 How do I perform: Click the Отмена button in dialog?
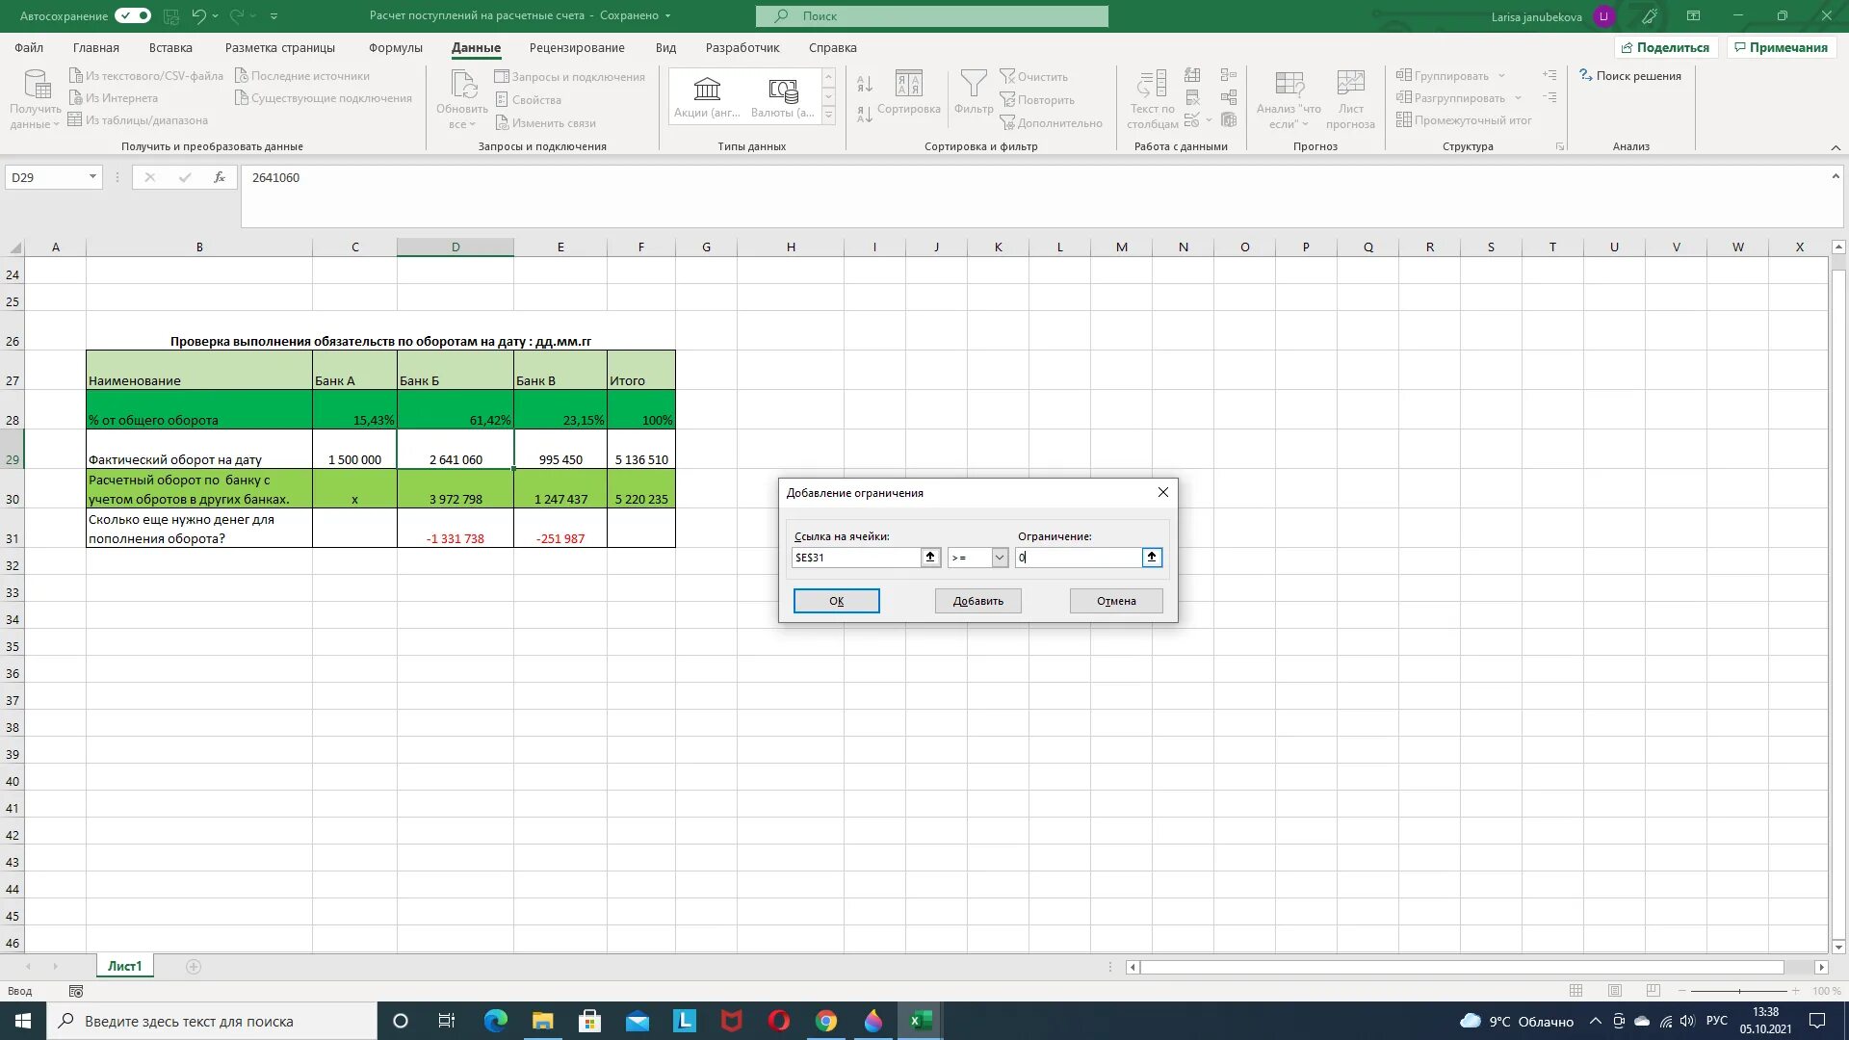coord(1116,601)
